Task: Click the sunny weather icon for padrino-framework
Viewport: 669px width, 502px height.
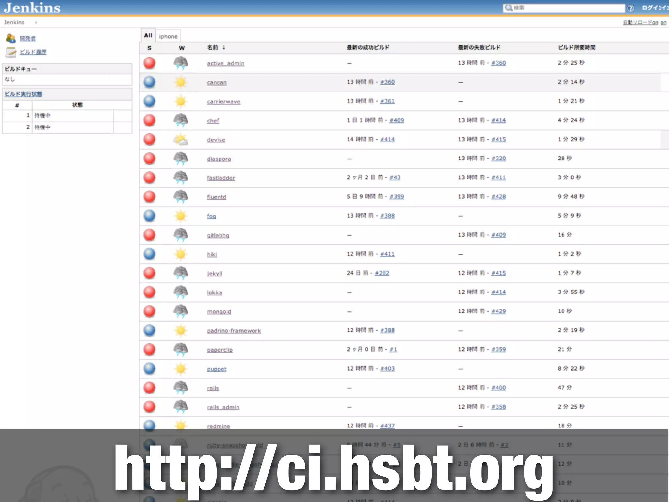Action: (181, 331)
